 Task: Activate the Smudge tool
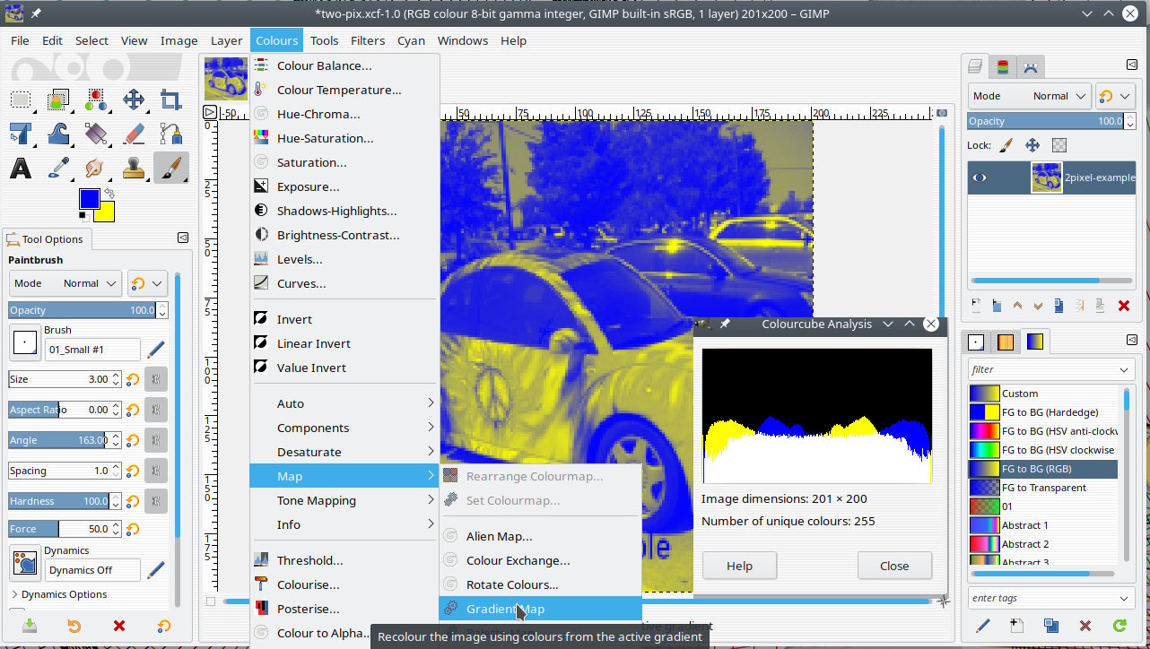pos(96,168)
